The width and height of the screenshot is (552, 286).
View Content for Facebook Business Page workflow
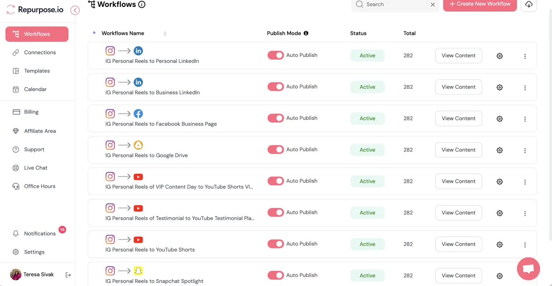click(x=459, y=118)
